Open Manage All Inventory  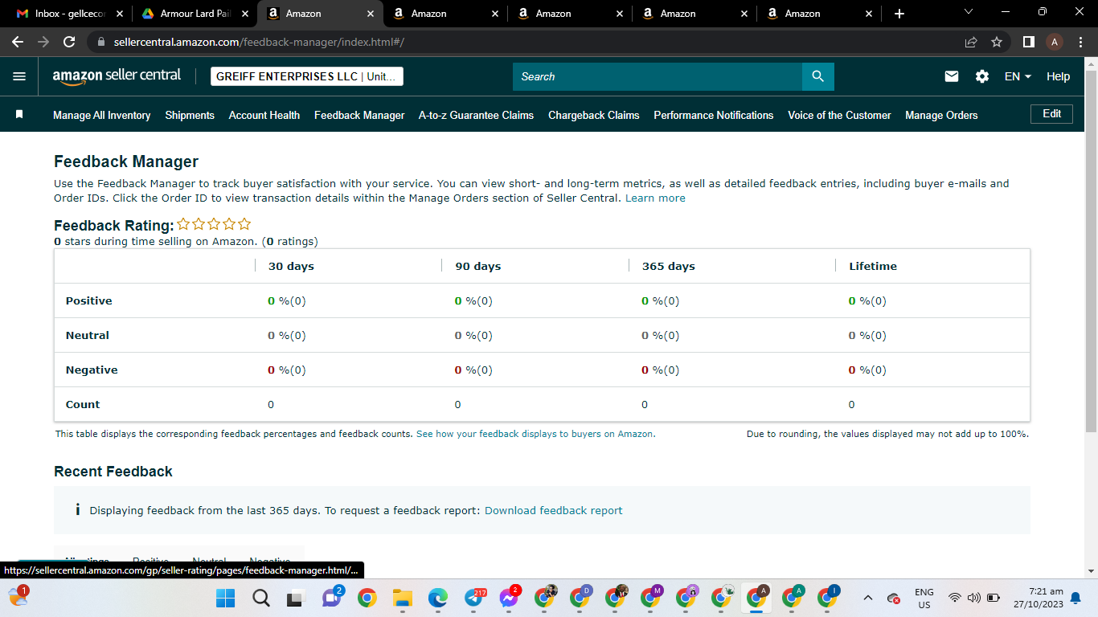click(x=102, y=115)
